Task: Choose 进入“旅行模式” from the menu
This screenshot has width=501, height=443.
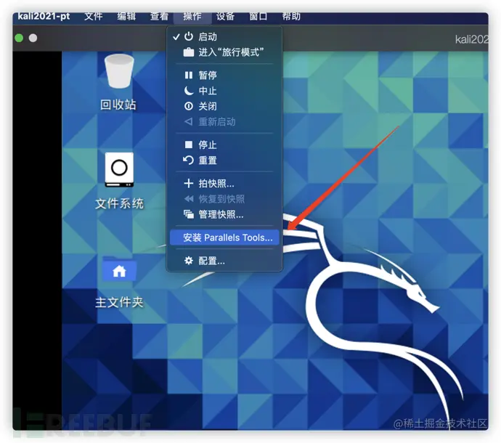Action: click(224, 52)
